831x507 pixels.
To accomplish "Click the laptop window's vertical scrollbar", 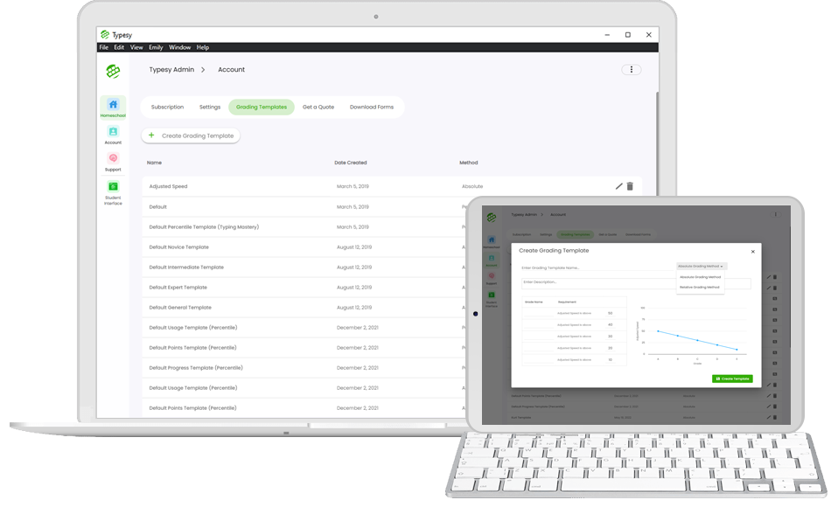I will coord(657,143).
